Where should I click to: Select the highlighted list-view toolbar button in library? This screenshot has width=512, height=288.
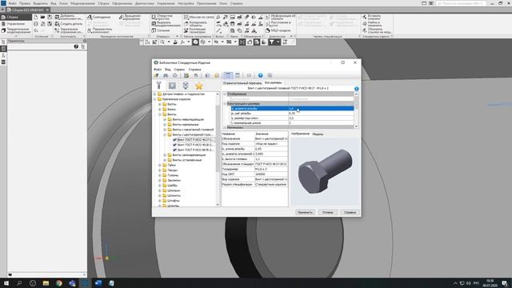click(x=228, y=75)
